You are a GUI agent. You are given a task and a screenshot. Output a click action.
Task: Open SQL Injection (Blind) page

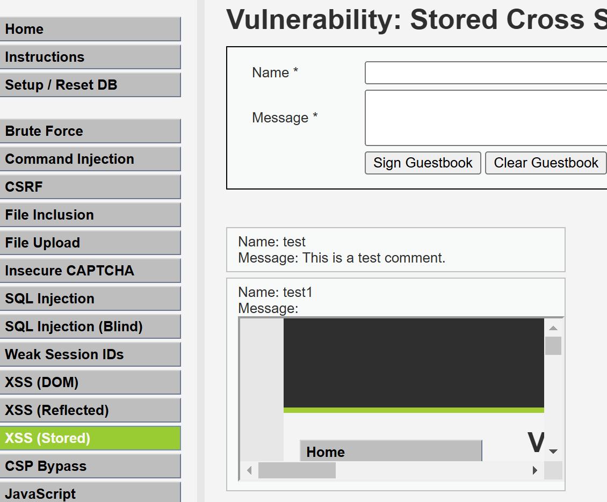[90, 326]
